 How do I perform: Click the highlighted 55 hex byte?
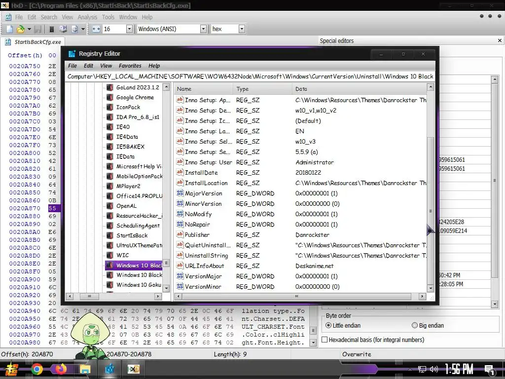coord(52,208)
